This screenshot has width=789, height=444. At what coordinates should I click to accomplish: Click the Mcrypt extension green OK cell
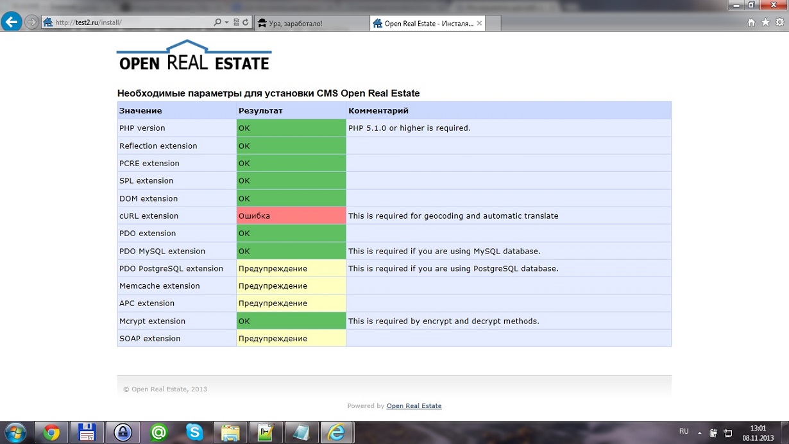[291, 321]
